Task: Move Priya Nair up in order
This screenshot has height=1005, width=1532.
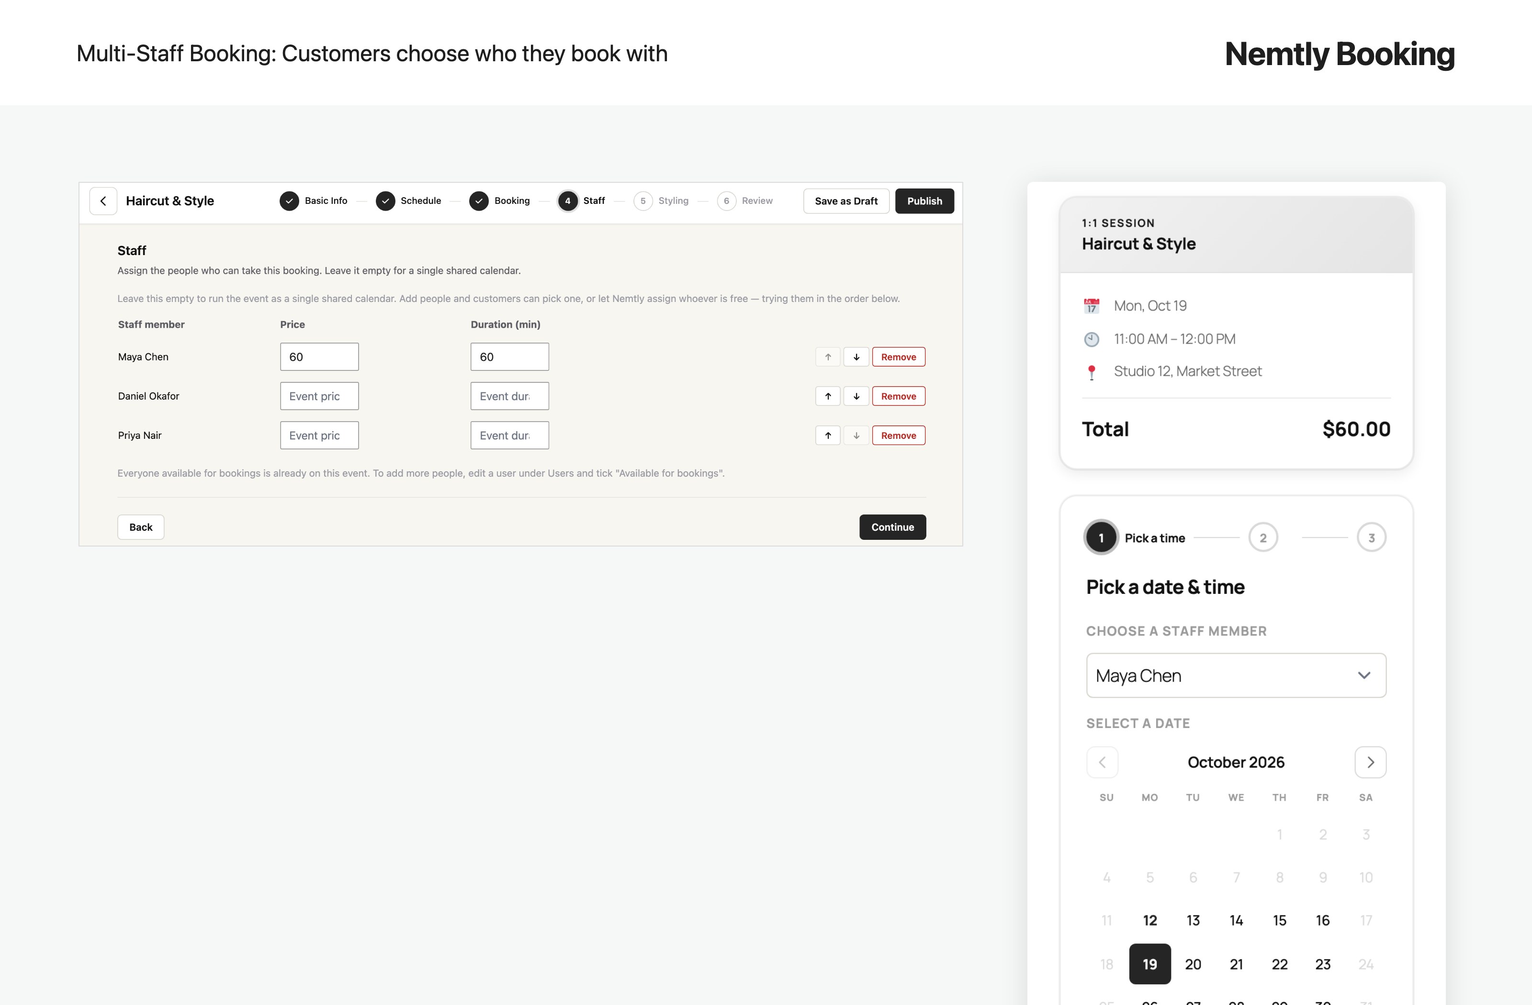Action: [828, 435]
